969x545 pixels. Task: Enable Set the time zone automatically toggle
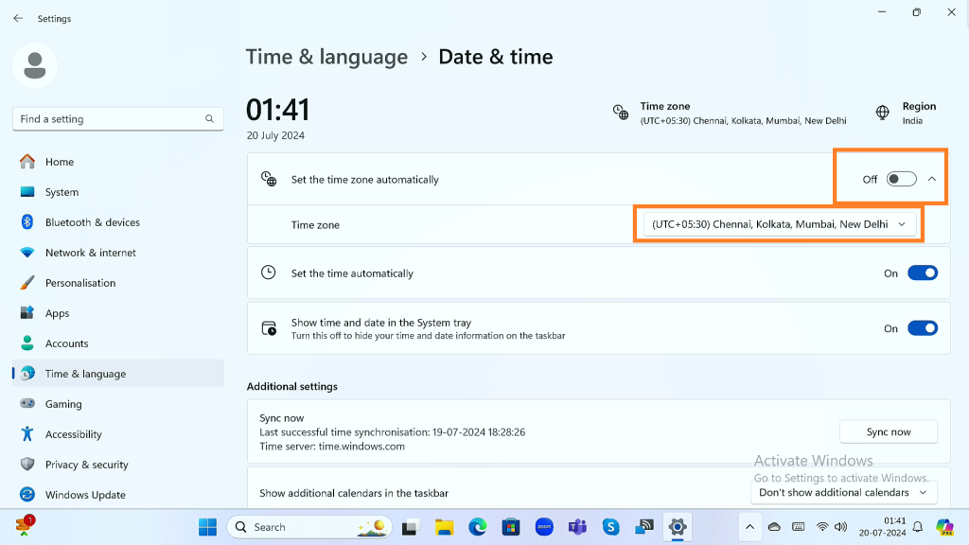click(x=901, y=179)
